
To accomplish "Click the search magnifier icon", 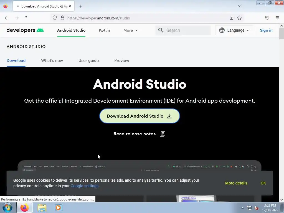I will 161,30.
